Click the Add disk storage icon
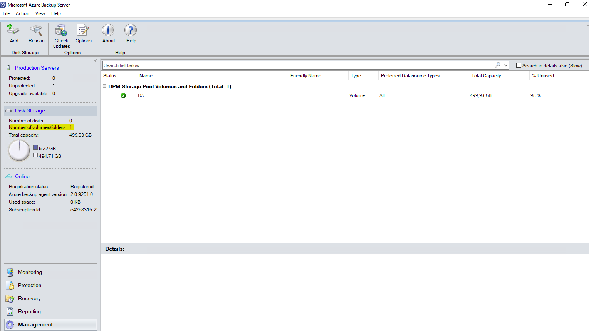This screenshot has width=589, height=331. (x=13, y=30)
